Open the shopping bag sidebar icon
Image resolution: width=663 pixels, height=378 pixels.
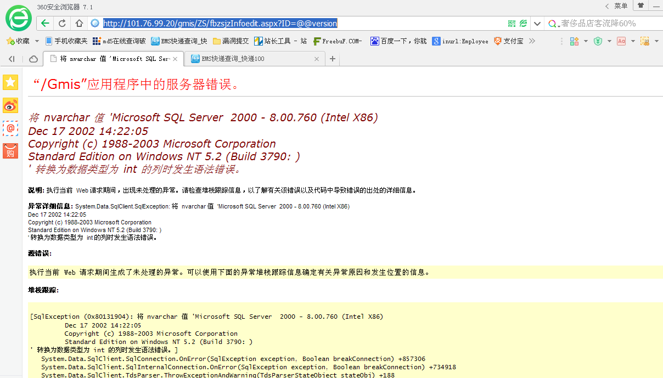(10, 151)
